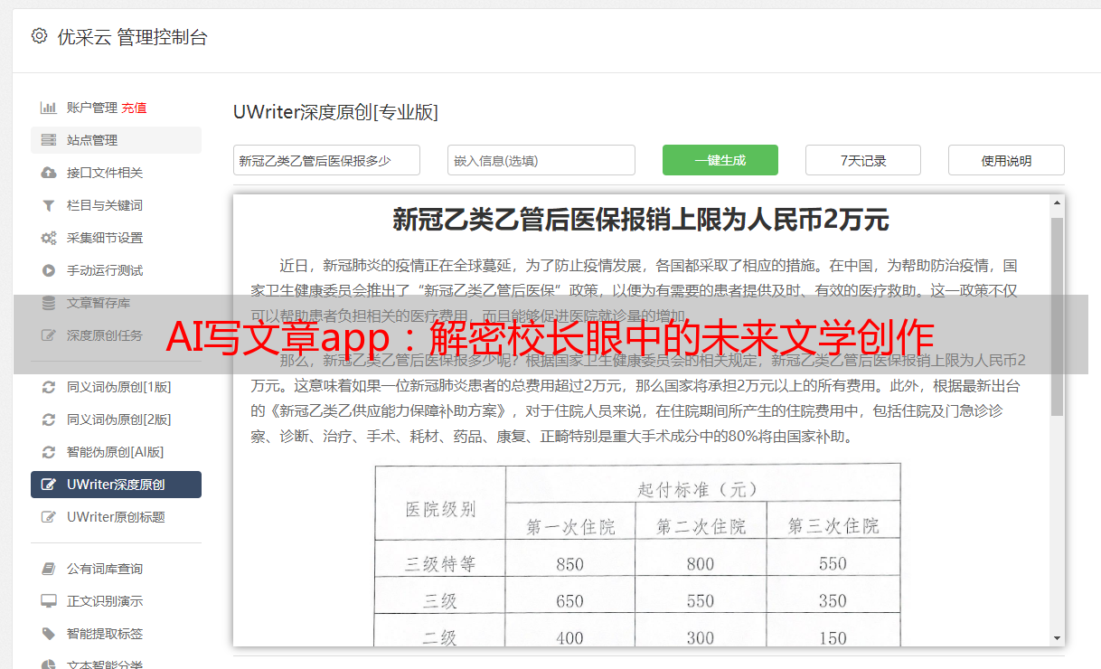Click the 使用说明 button
Screen dimensions: 1101x669
click(x=1005, y=160)
